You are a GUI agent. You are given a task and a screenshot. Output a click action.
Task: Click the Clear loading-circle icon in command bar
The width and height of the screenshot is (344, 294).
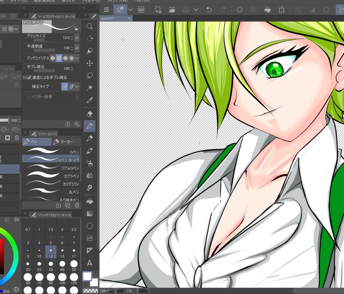tap(239, 10)
